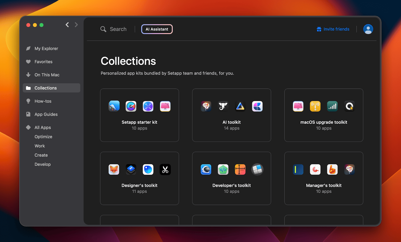Click the Collections page heading
Image resolution: width=401 pixels, height=242 pixels.
pyautogui.click(x=128, y=61)
